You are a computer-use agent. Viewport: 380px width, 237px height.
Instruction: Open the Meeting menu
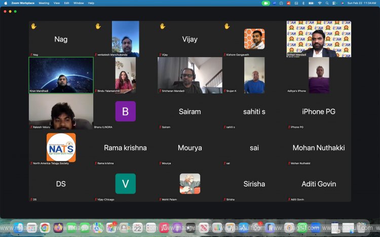click(44, 3)
